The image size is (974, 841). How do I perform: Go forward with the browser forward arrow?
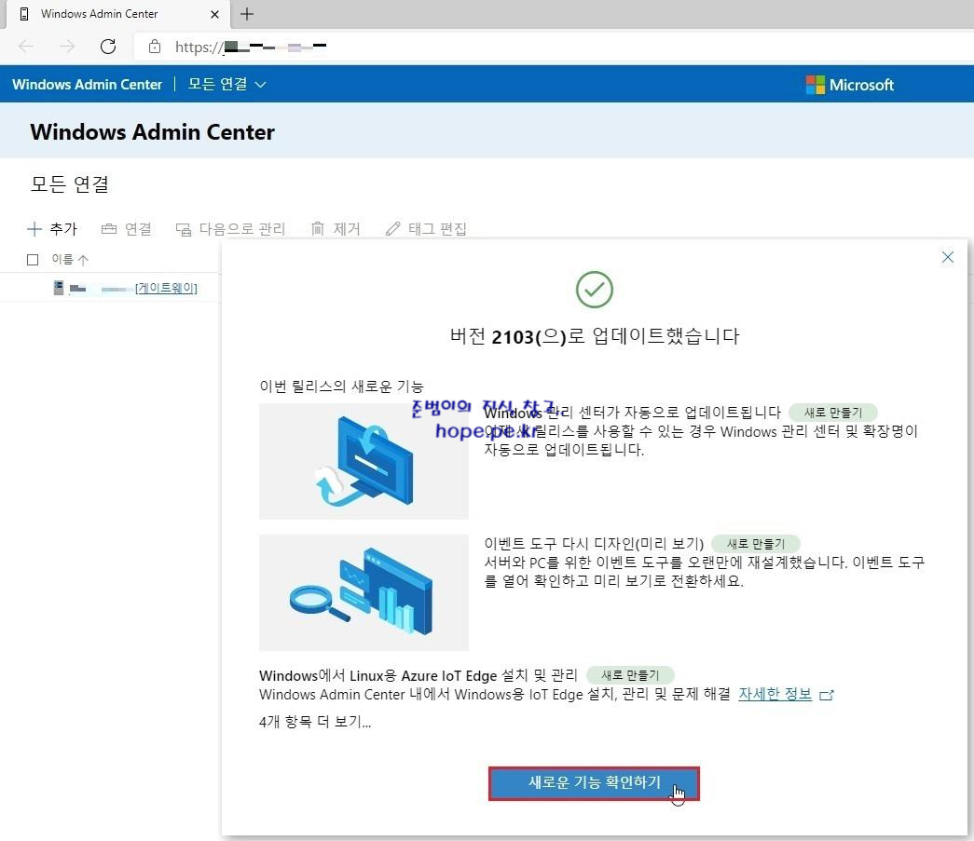click(66, 47)
